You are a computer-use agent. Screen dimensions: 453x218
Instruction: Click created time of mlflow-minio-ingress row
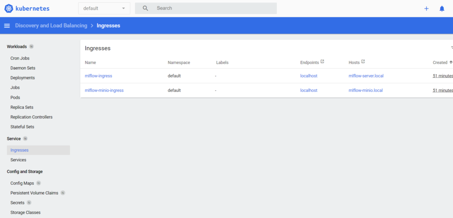point(442,90)
